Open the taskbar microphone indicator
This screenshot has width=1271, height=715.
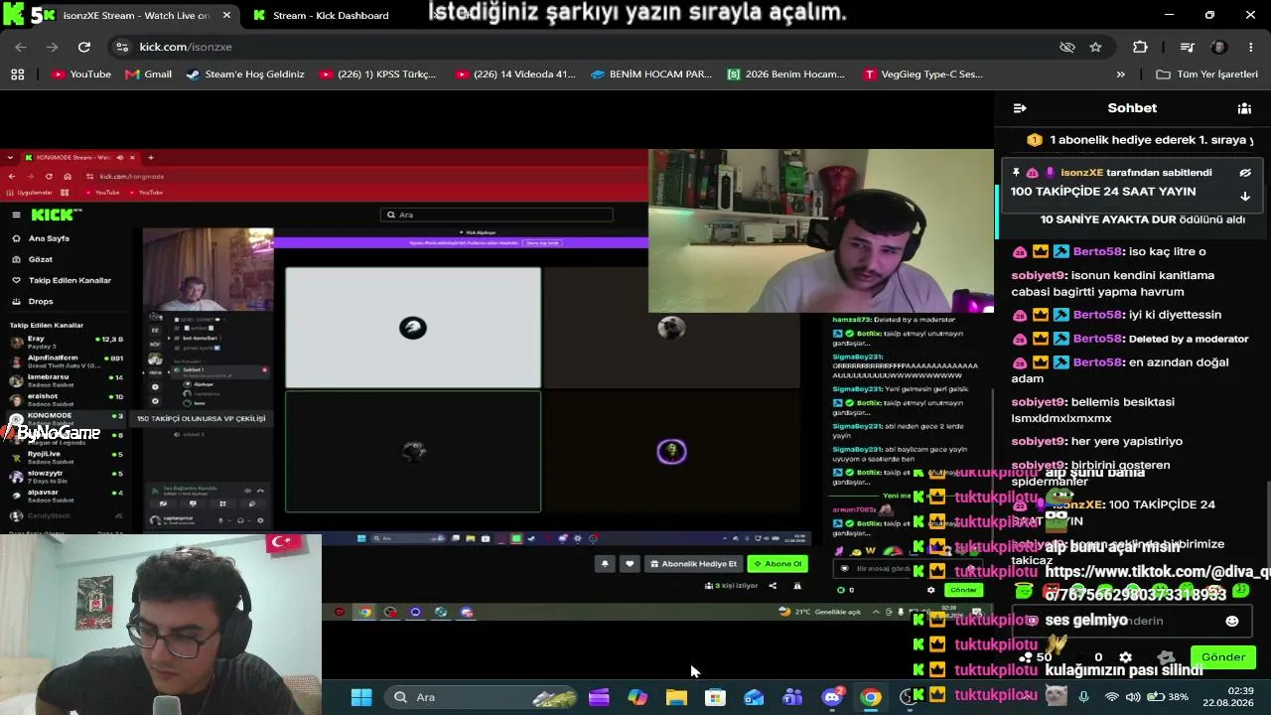1083,697
